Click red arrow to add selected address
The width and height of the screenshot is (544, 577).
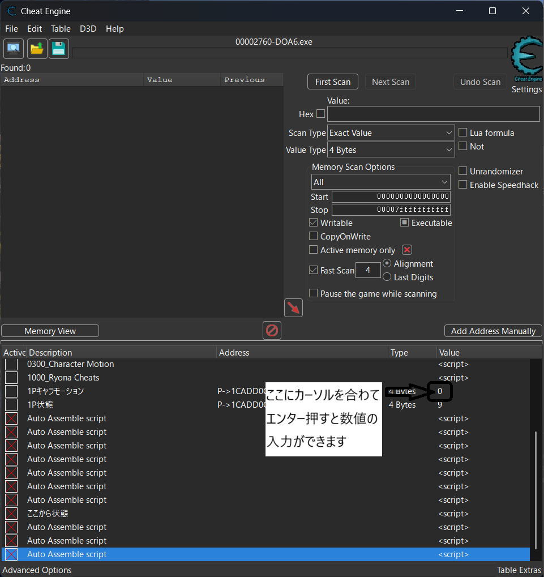(293, 308)
